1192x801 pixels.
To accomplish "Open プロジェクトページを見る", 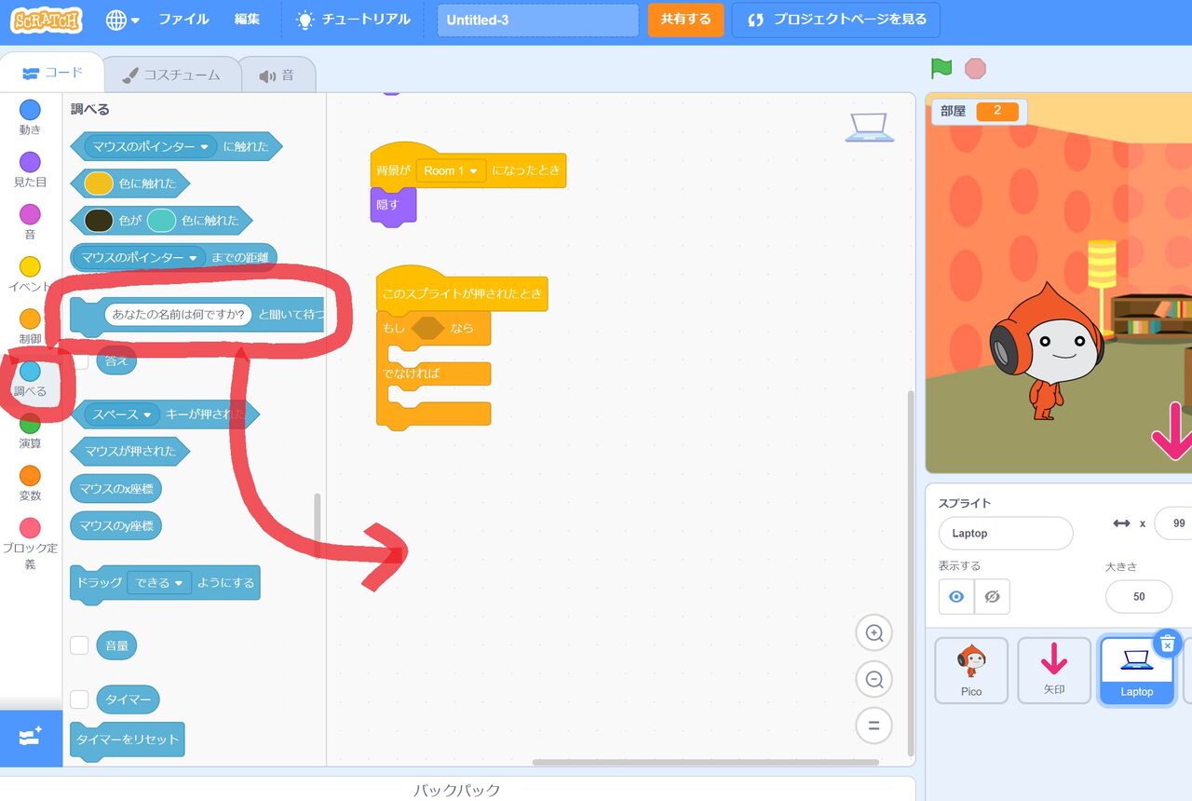I will click(834, 20).
